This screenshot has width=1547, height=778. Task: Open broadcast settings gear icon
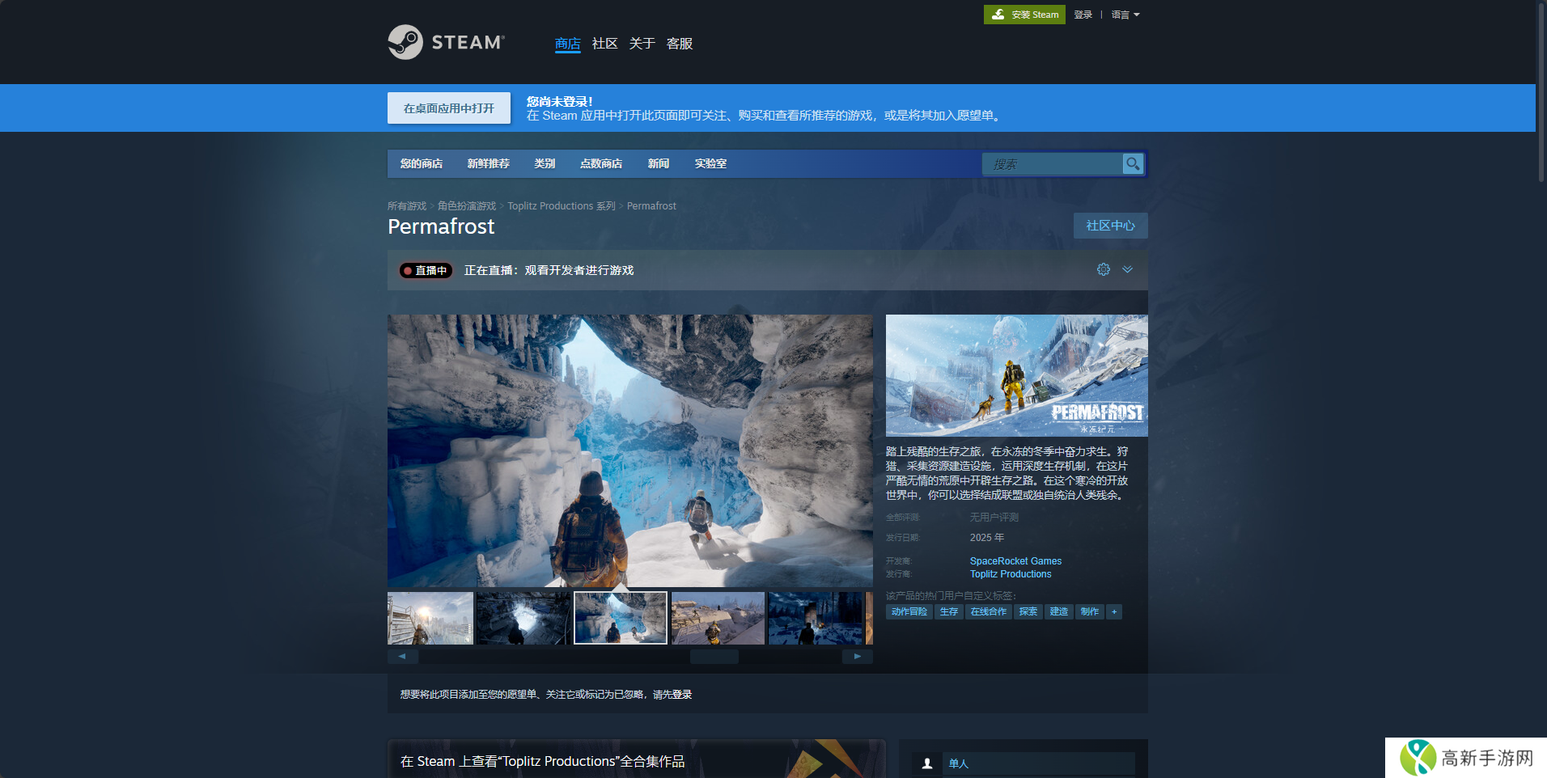tap(1103, 269)
